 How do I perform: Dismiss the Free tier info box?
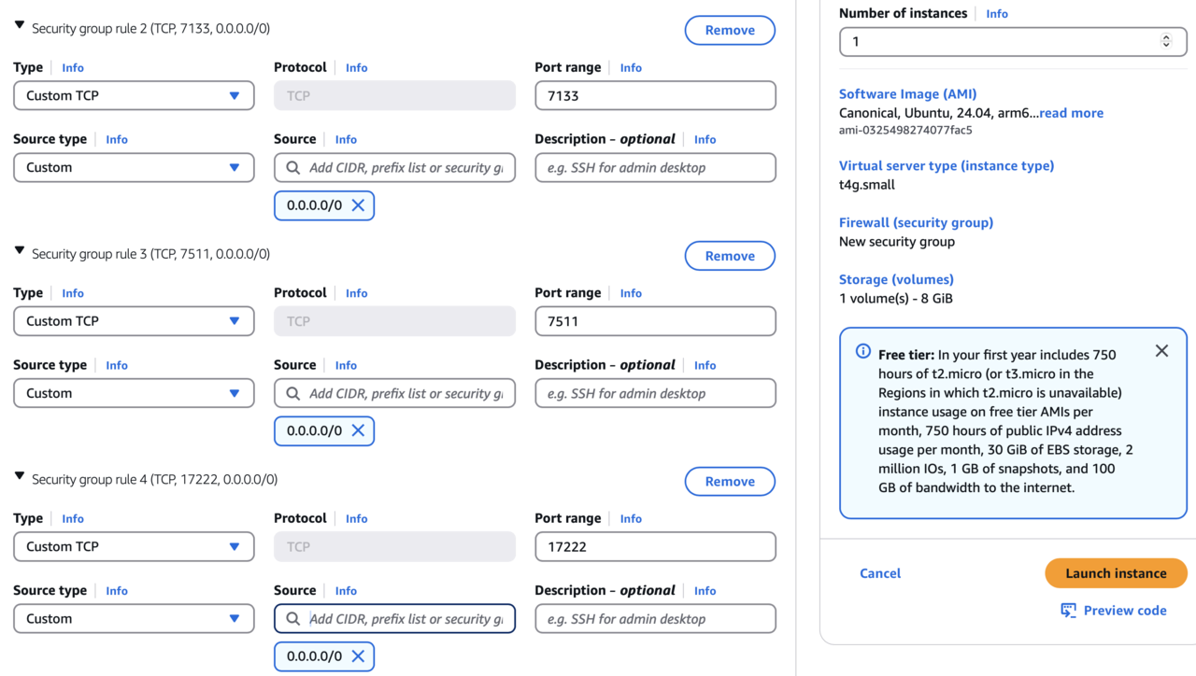pyautogui.click(x=1161, y=351)
